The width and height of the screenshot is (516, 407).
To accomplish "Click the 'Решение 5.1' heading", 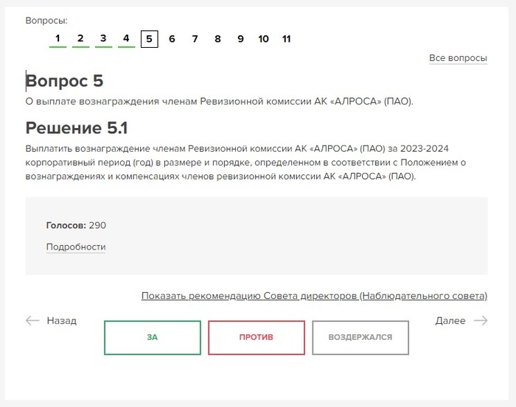I will coord(77,128).
